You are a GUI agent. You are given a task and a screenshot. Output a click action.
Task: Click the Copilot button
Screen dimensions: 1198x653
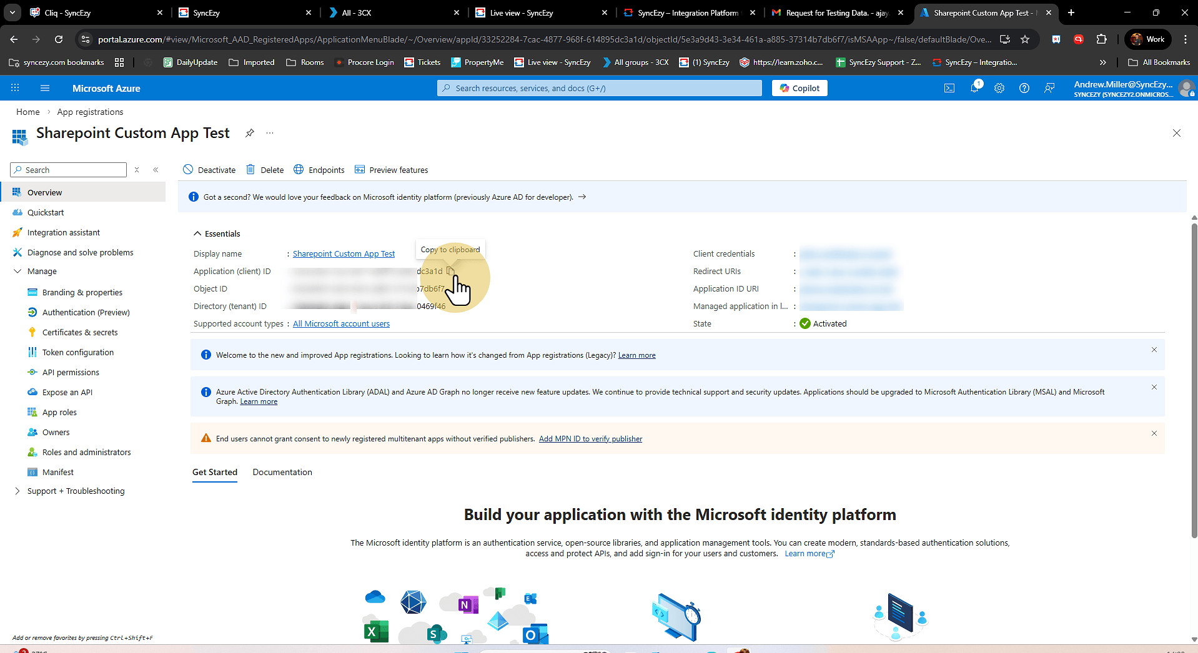pyautogui.click(x=799, y=88)
